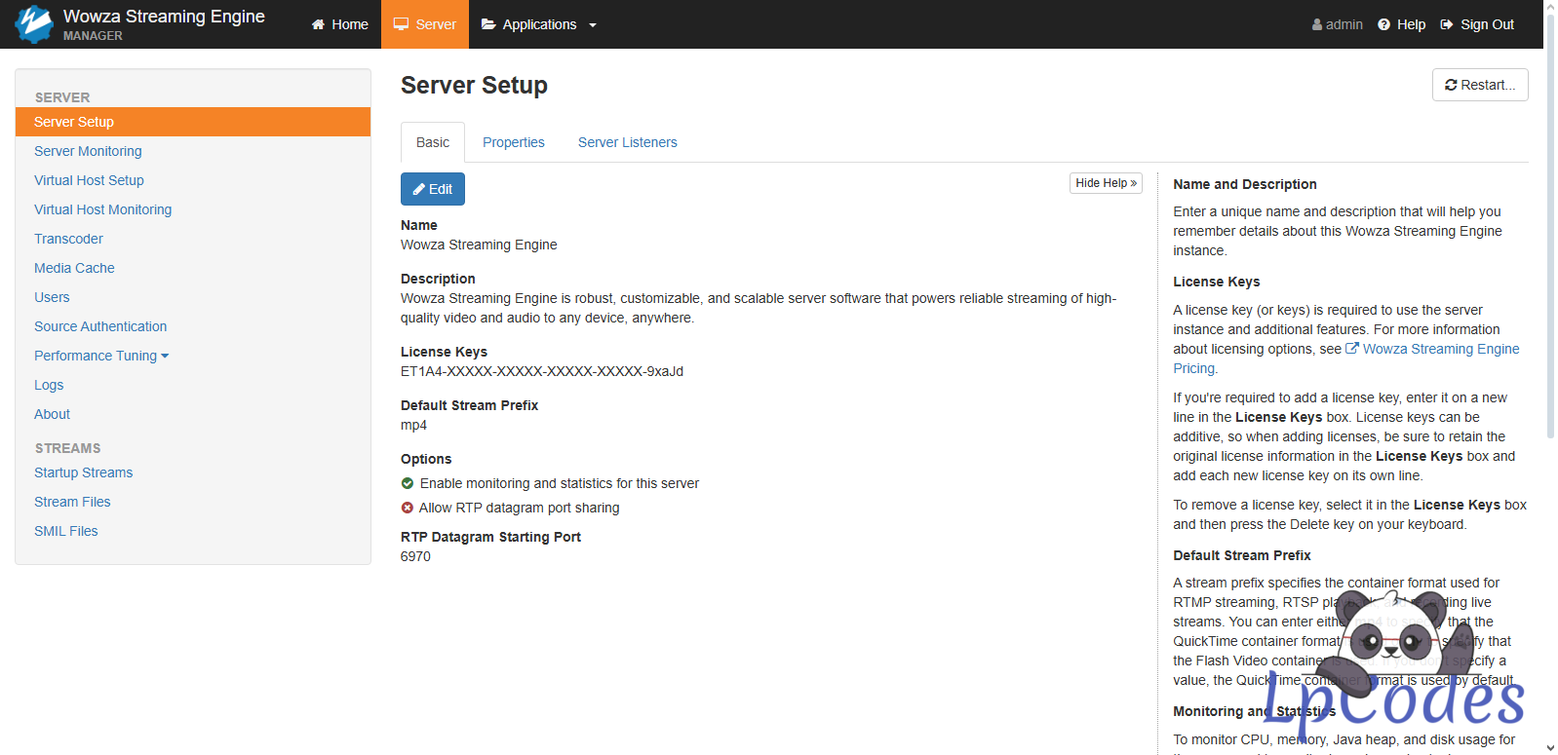Click the Wowza Streaming Engine logo icon
This screenshot has width=1558, height=755.
click(34, 24)
